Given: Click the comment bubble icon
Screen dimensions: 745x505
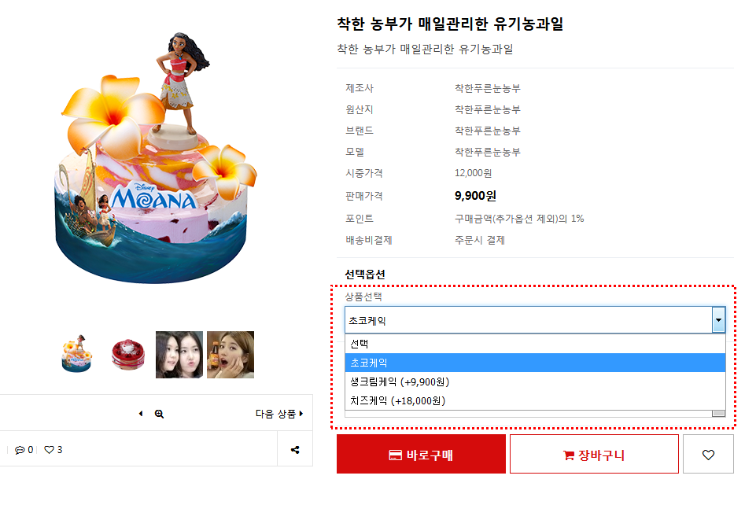Looking at the screenshot, I should click(x=20, y=450).
